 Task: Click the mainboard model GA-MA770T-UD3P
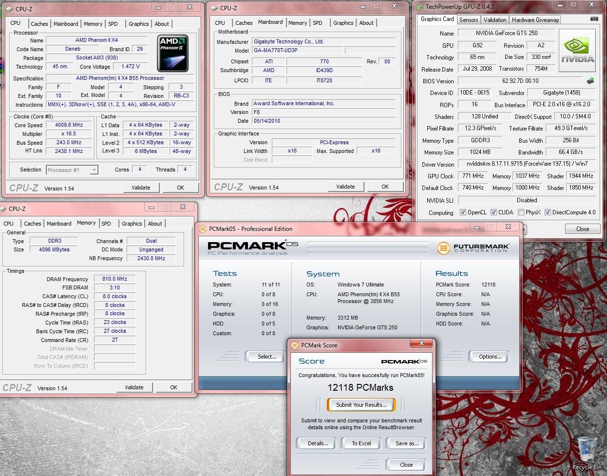point(298,50)
